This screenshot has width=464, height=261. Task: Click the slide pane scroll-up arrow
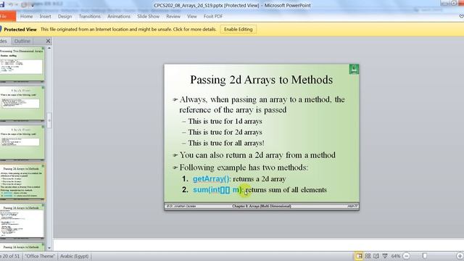(x=49, y=48)
